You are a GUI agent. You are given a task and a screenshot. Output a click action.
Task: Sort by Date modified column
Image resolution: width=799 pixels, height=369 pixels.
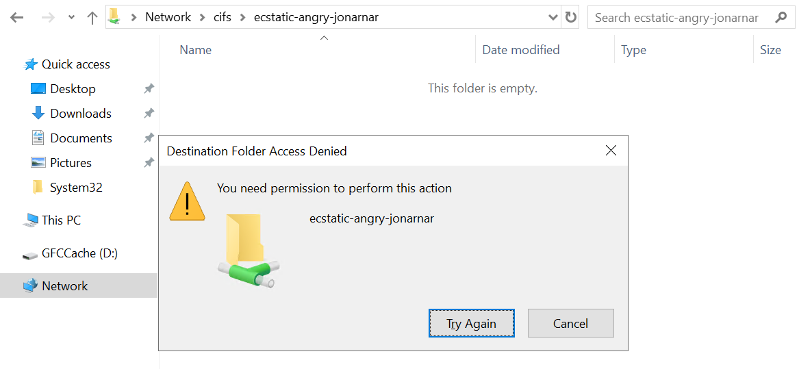tap(521, 50)
